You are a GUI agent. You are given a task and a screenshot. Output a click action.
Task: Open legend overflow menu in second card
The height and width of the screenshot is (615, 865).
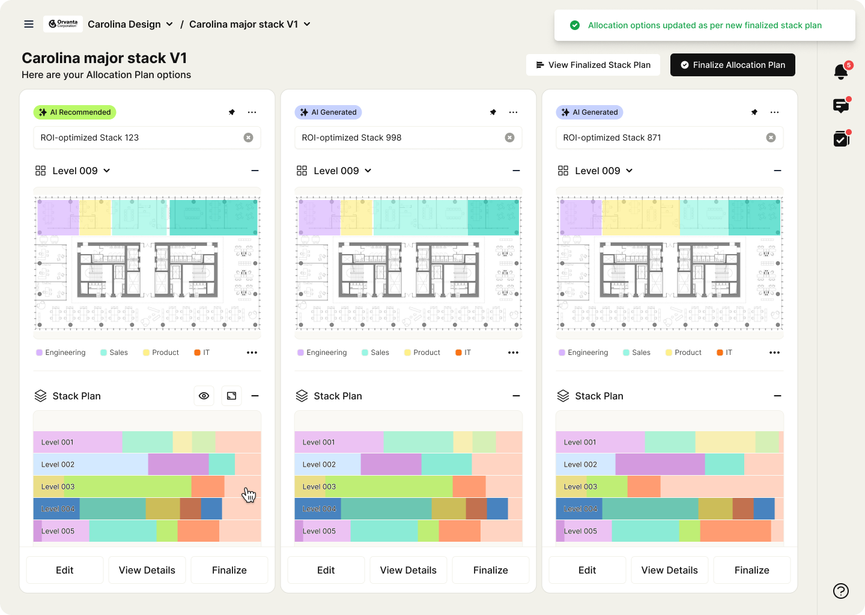coord(513,353)
